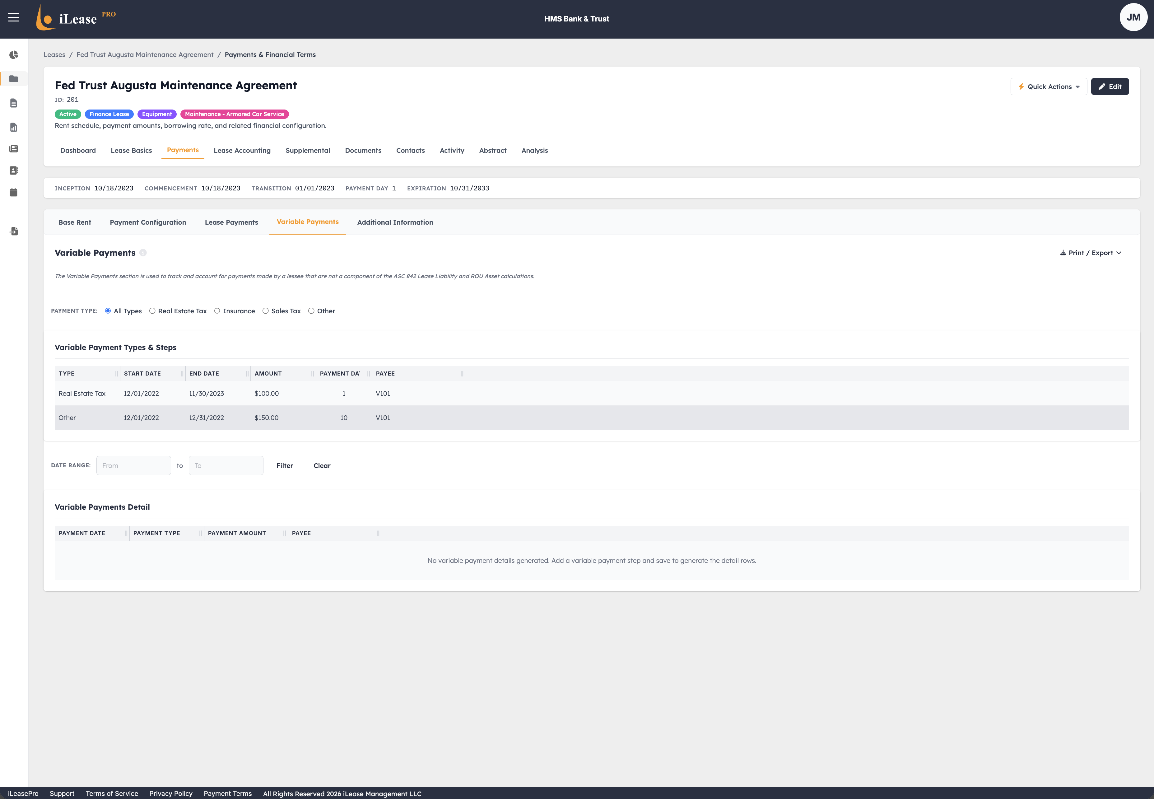The height and width of the screenshot is (799, 1154).
Task: Switch to the Dashboard tab
Action: 78,151
